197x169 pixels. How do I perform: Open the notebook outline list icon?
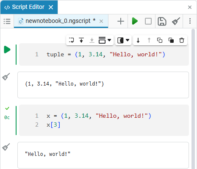point(7,21)
